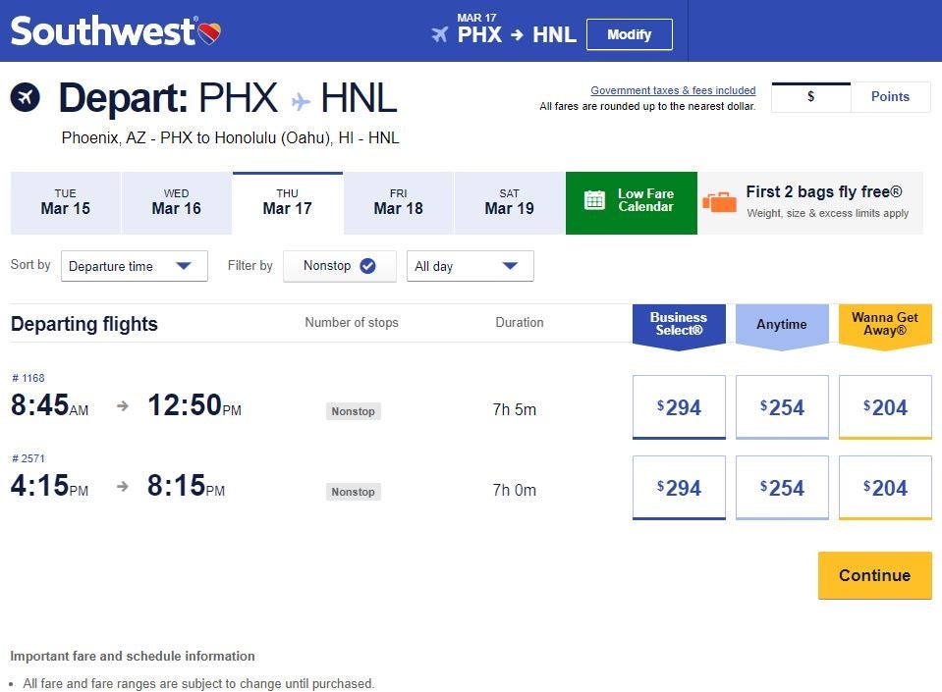Image resolution: width=942 pixels, height=692 pixels.
Task: Choose the Sat Mar 19 date tab
Action: (509, 202)
